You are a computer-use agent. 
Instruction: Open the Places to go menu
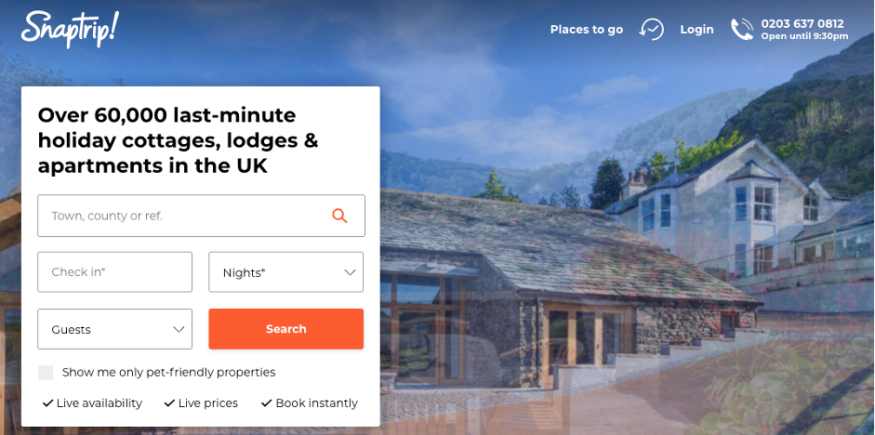coord(587,29)
